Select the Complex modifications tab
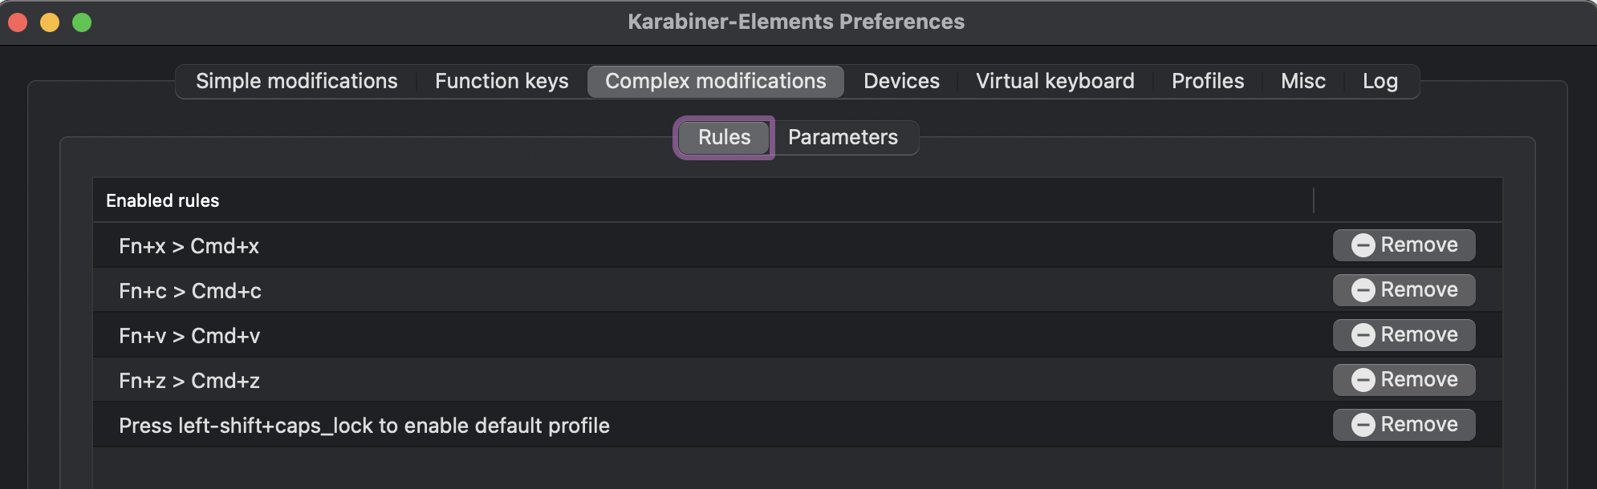 point(715,81)
